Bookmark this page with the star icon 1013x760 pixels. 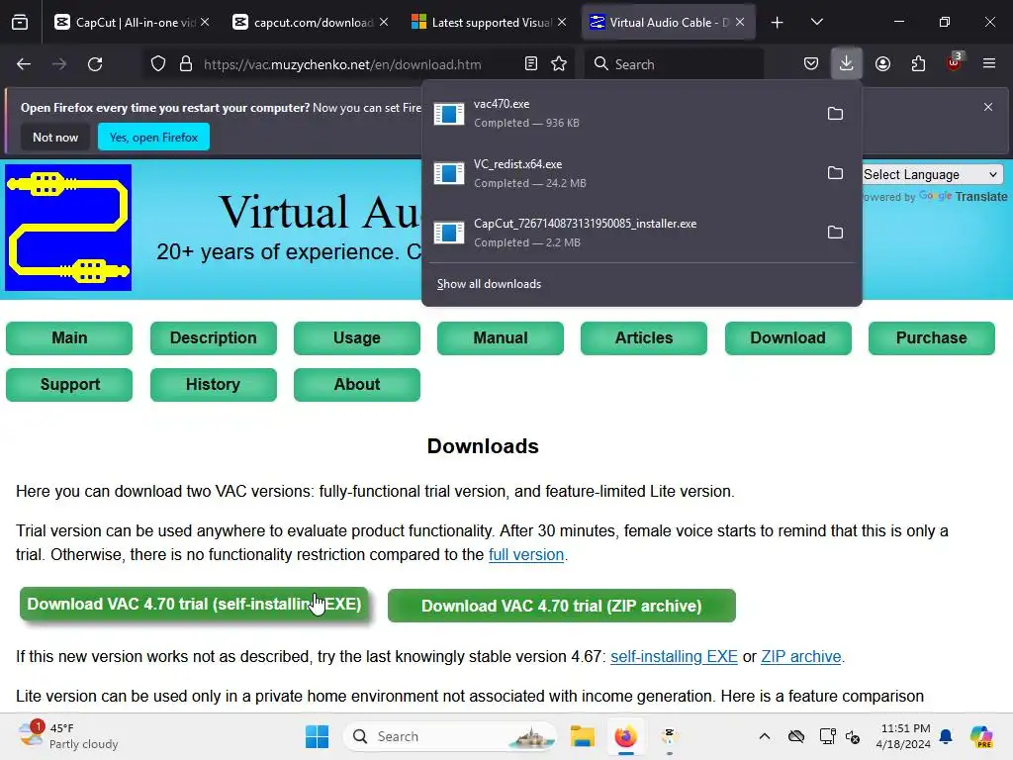coord(559,64)
